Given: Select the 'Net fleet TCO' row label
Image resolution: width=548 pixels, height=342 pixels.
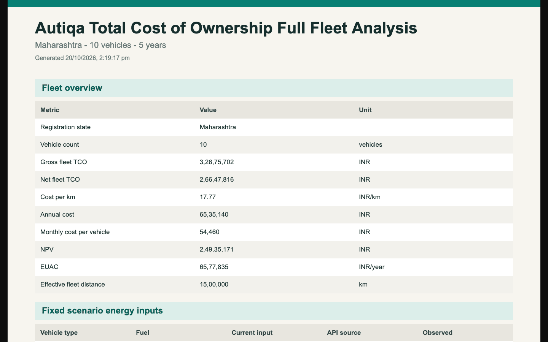Looking at the screenshot, I should point(60,180).
